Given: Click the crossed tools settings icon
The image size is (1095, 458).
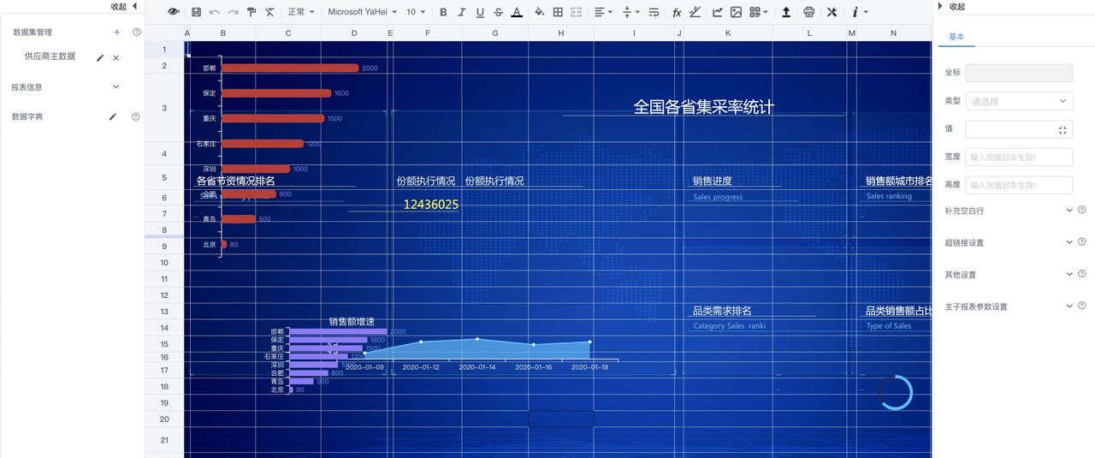Looking at the screenshot, I should [832, 12].
